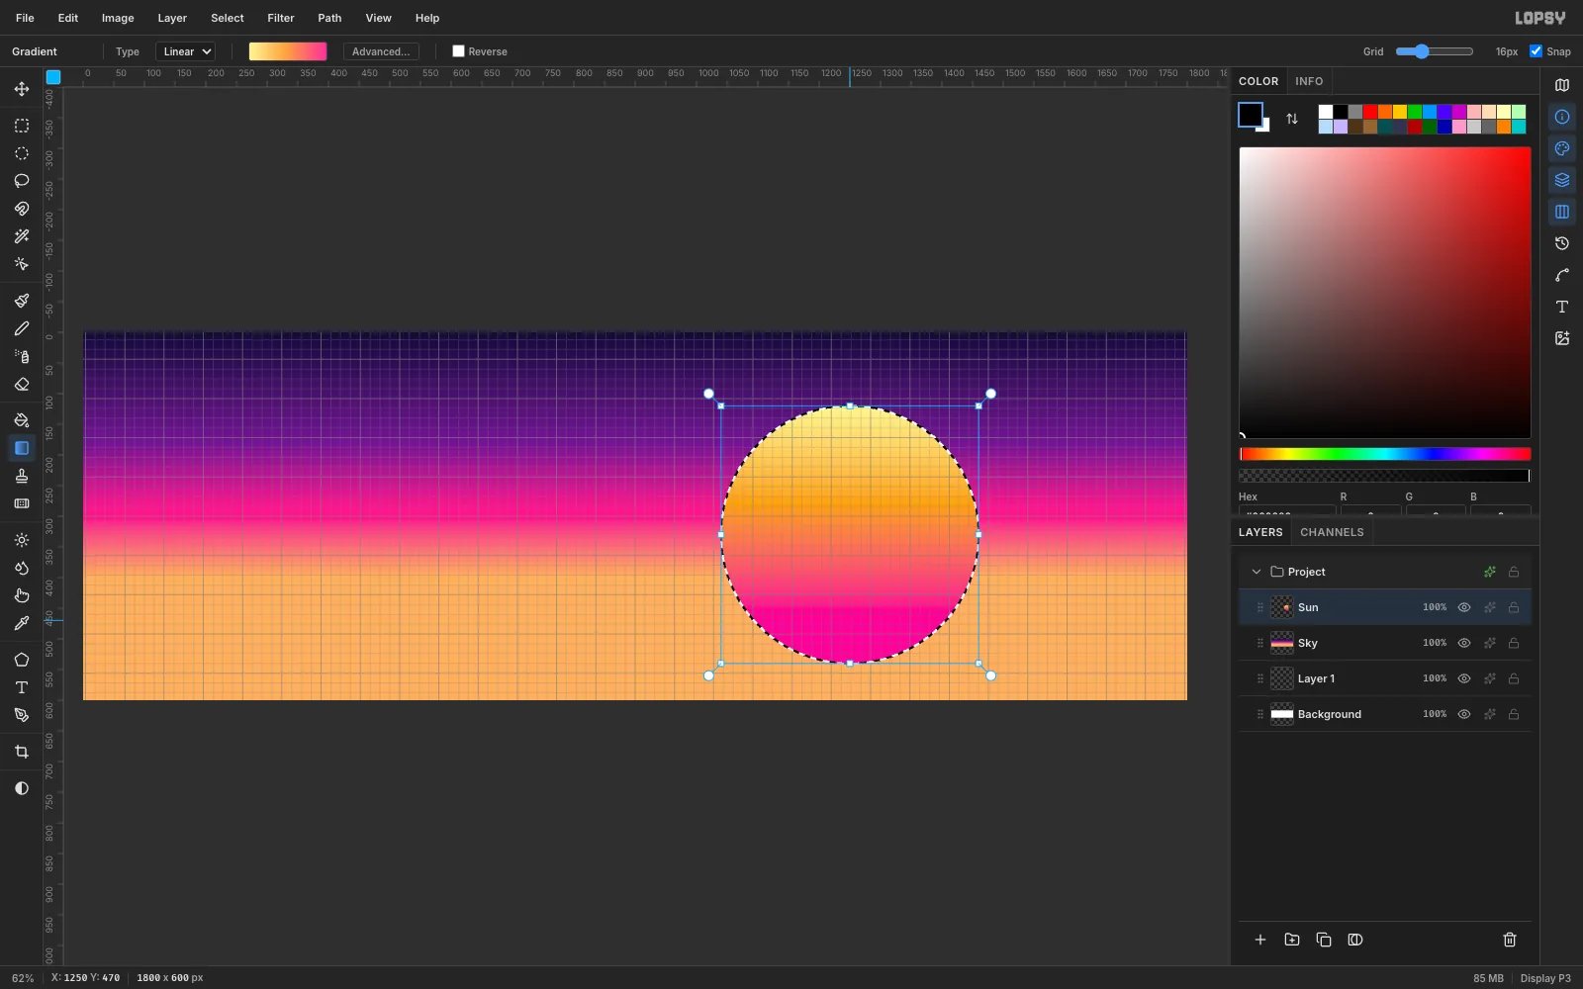Hide the Layer 1 layer

click(x=1464, y=678)
